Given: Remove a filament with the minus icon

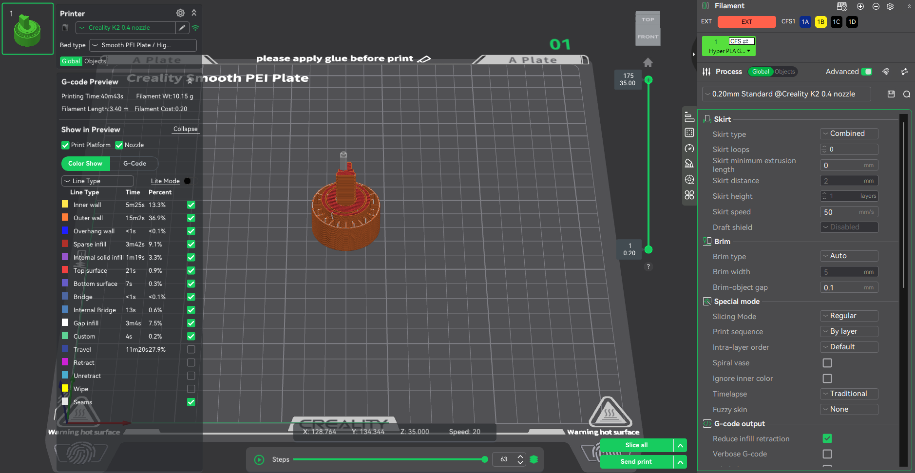Looking at the screenshot, I should [x=876, y=6].
